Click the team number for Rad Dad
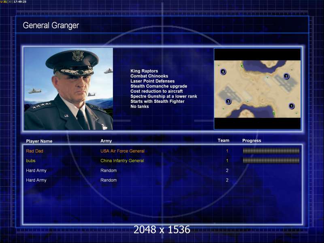Viewport: 324px width, 243px height. [227, 151]
